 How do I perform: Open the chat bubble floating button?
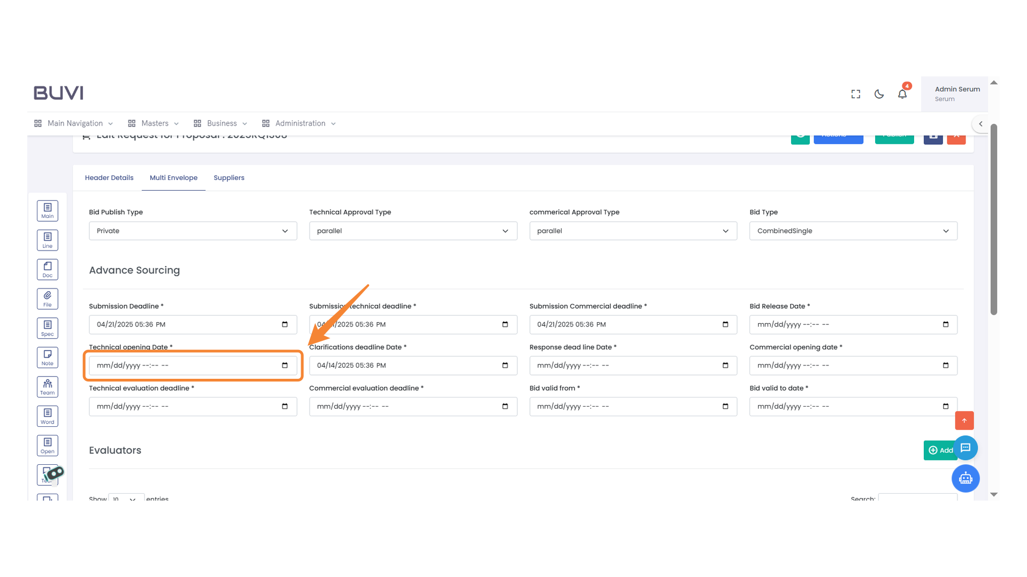coord(965,448)
